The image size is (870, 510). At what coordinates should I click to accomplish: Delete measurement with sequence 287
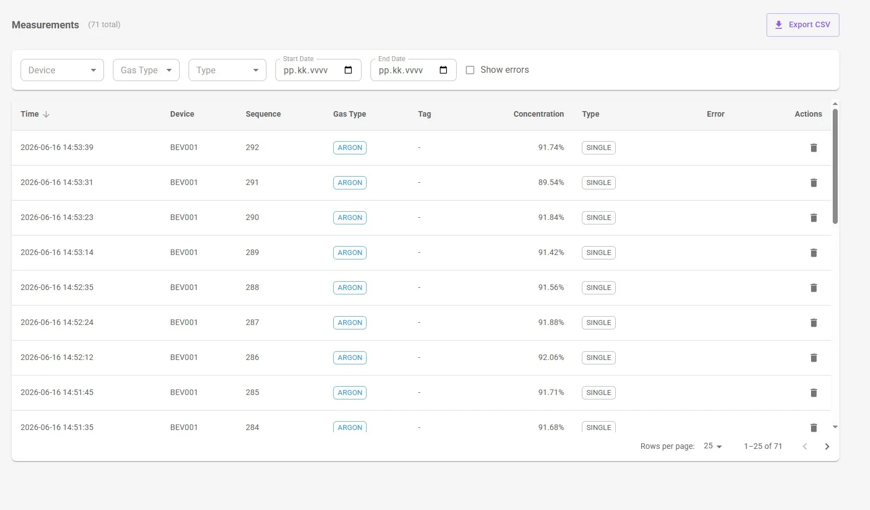[x=813, y=323]
